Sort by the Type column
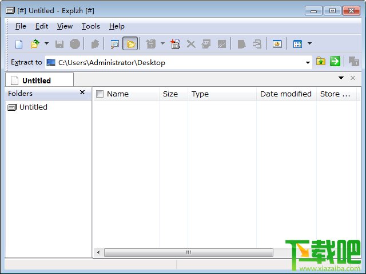Screen dimensions: 366x274 pyautogui.click(x=222, y=94)
